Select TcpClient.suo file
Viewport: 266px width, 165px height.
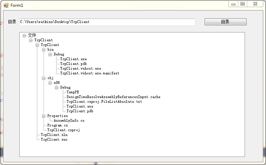pos(54,139)
